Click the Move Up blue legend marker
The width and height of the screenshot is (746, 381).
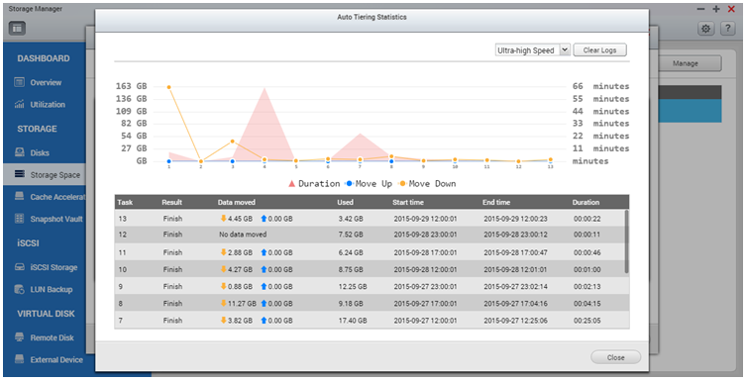click(349, 184)
